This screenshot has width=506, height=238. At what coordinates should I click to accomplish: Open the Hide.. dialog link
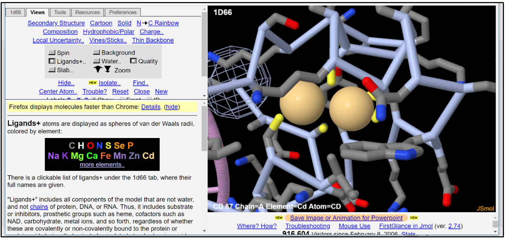point(66,83)
